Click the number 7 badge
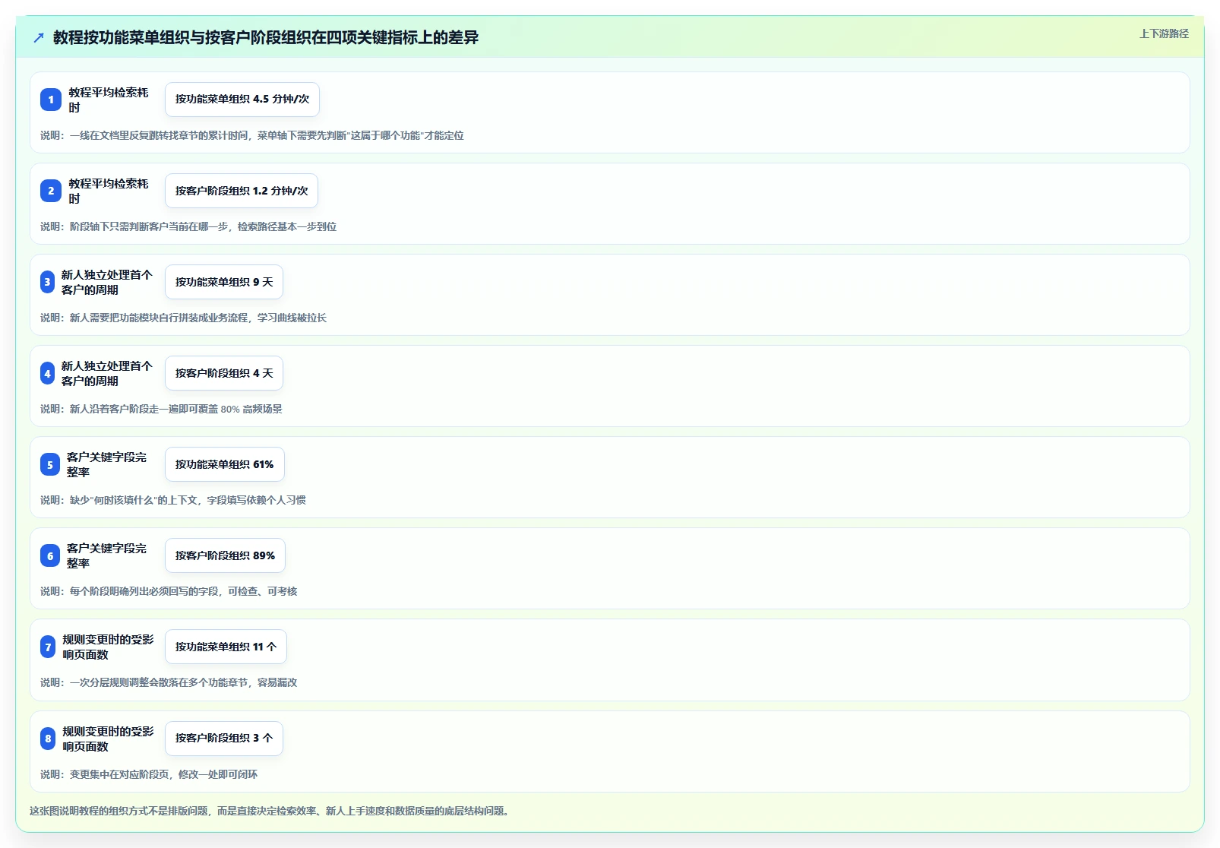 click(x=48, y=647)
